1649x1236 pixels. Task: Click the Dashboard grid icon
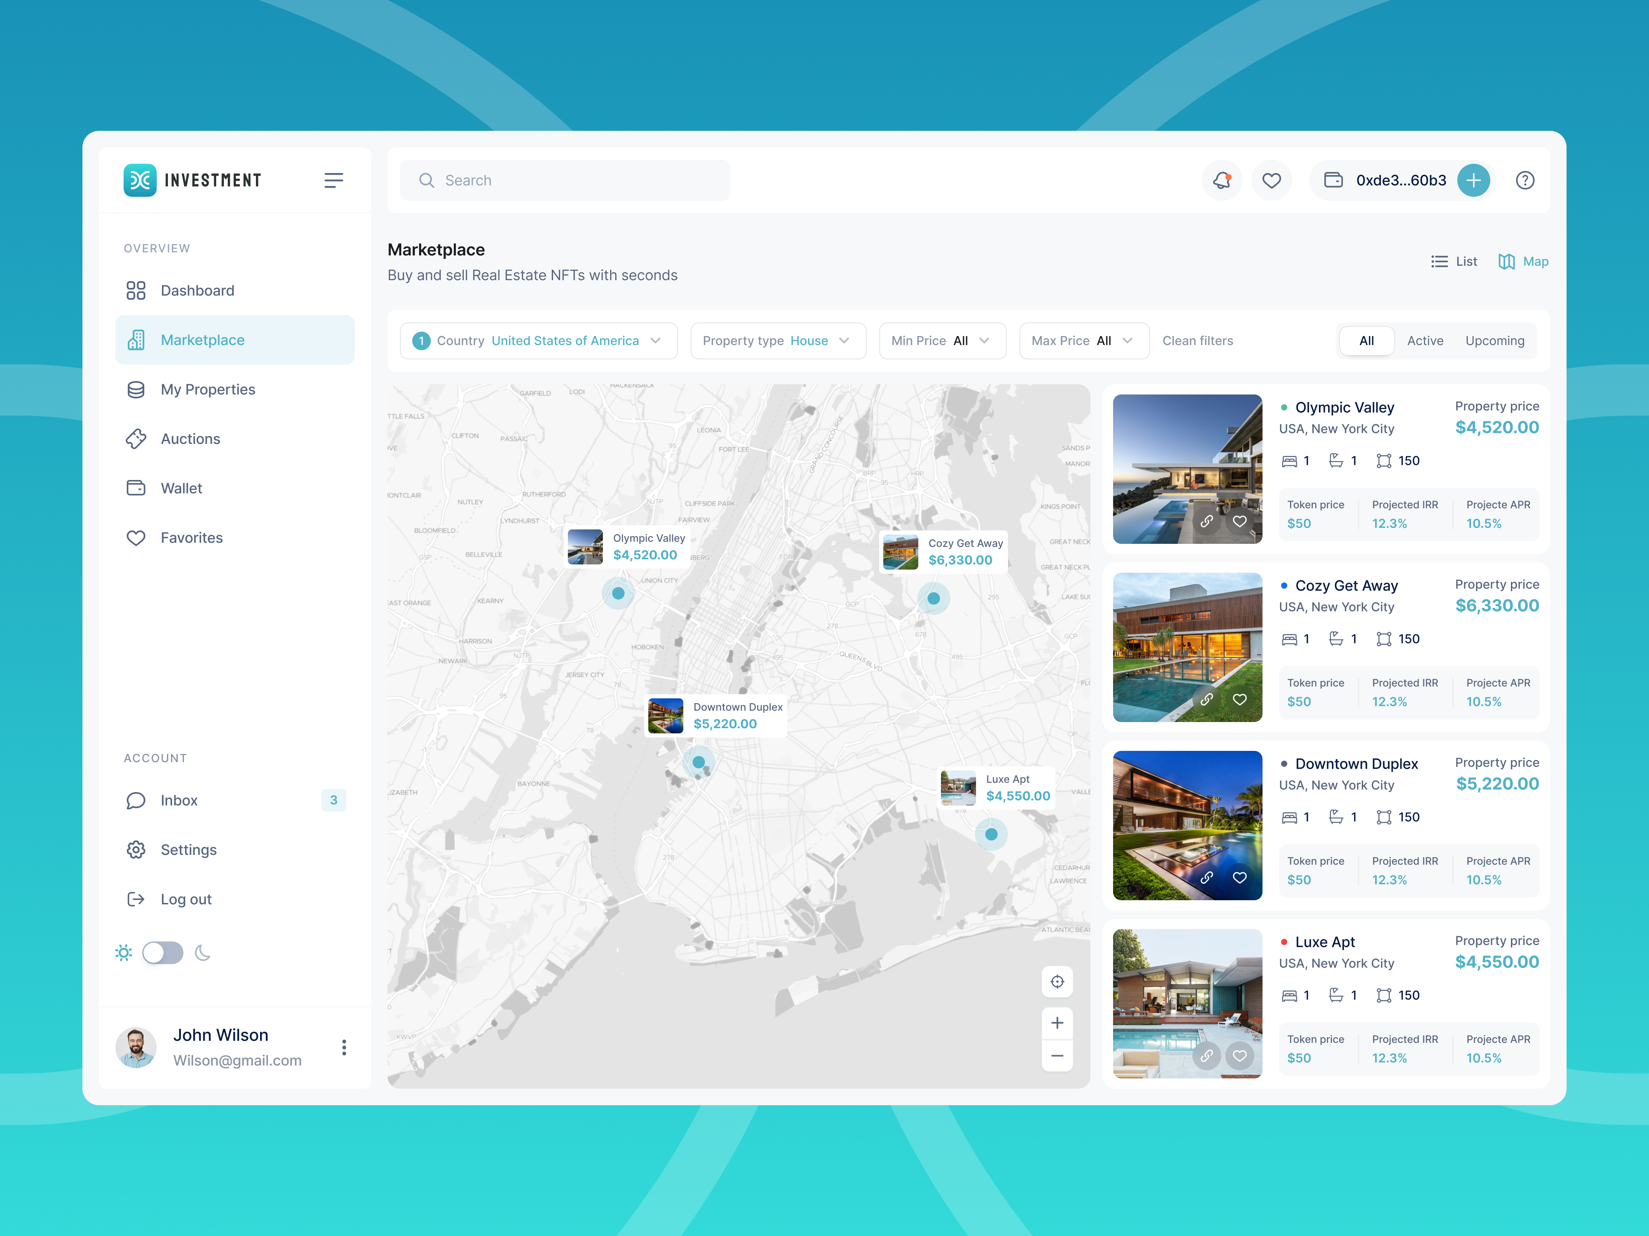click(136, 290)
